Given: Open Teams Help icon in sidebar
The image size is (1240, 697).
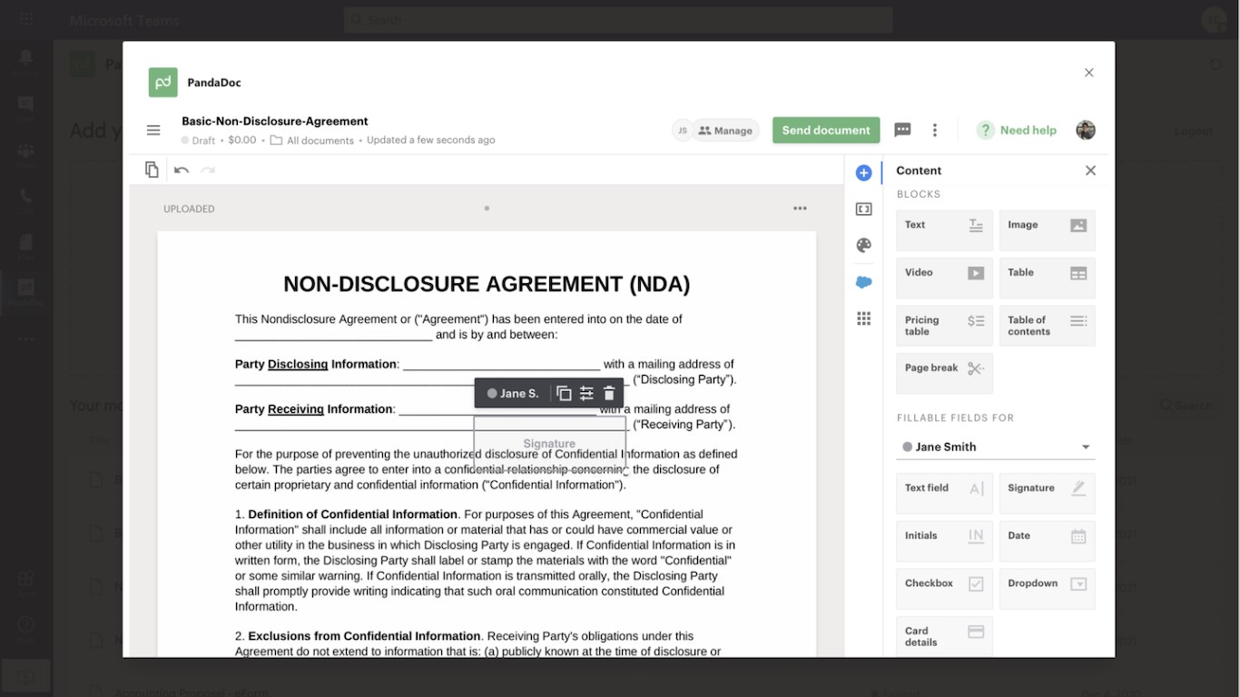Looking at the screenshot, I should (25, 625).
